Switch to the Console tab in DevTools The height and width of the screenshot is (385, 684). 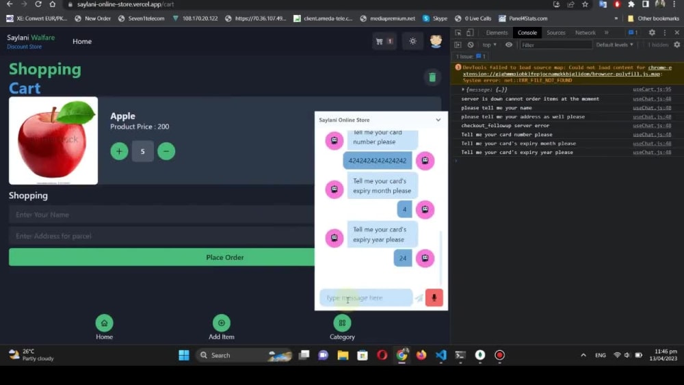(527, 33)
